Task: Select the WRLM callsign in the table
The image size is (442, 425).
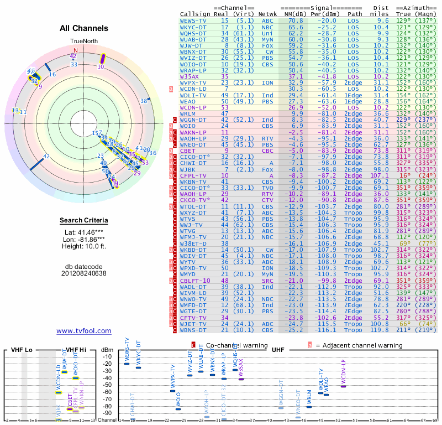Action: (188, 113)
